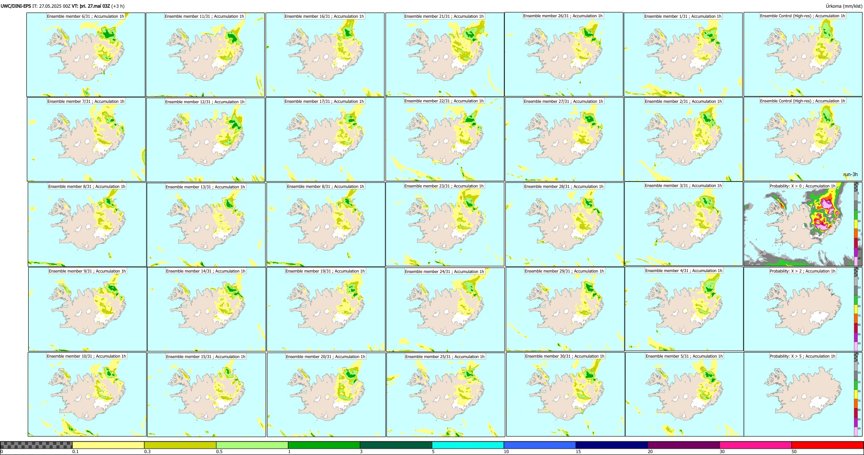
Task: Select the Ensemble member 25/31 map
Action: tap(446, 394)
